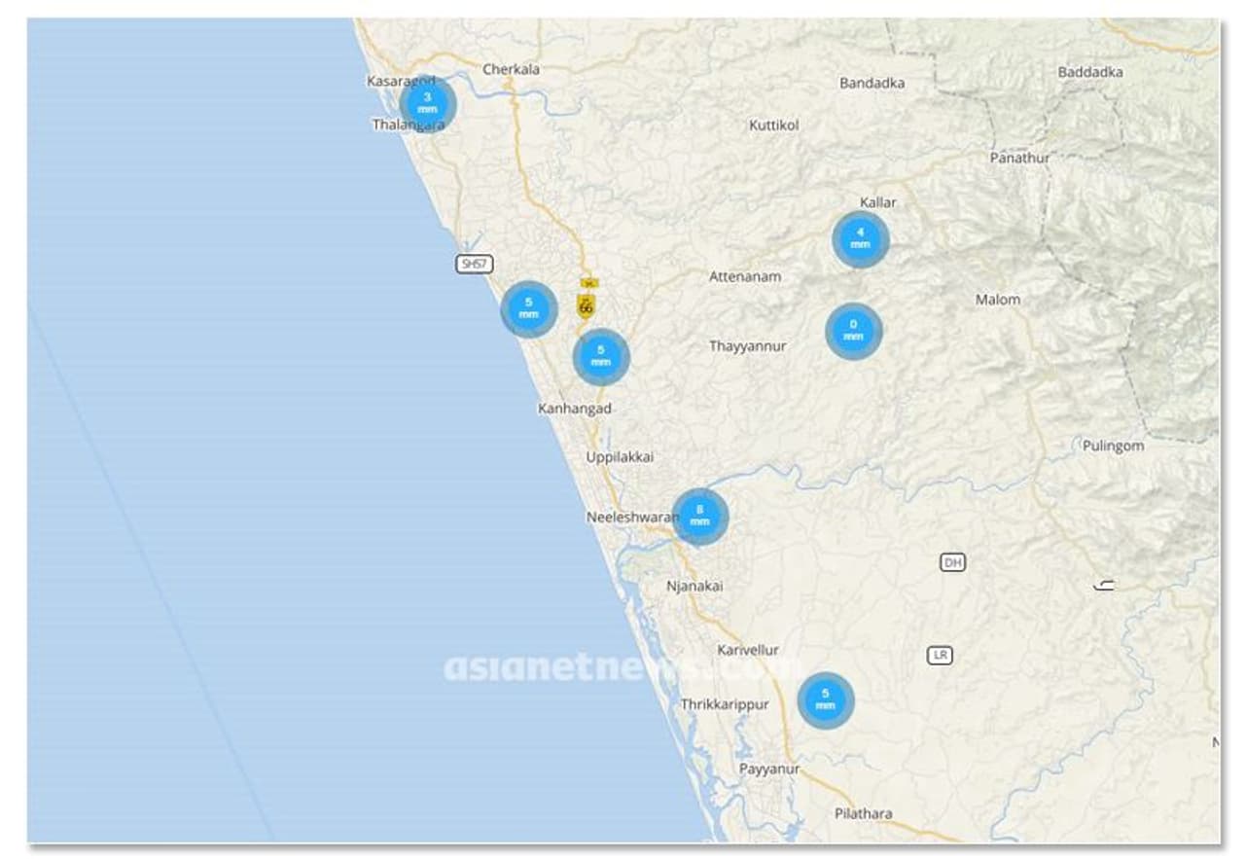The image size is (1245, 859).
Task: Click the 3 mm rainfall marker at Kasaragod
Action: click(427, 104)
